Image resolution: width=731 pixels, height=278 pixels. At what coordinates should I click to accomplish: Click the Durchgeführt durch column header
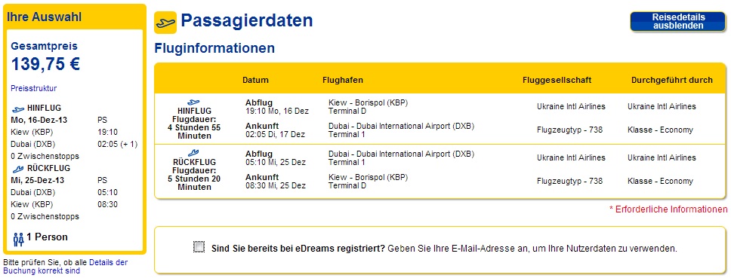tap(672, 80)
